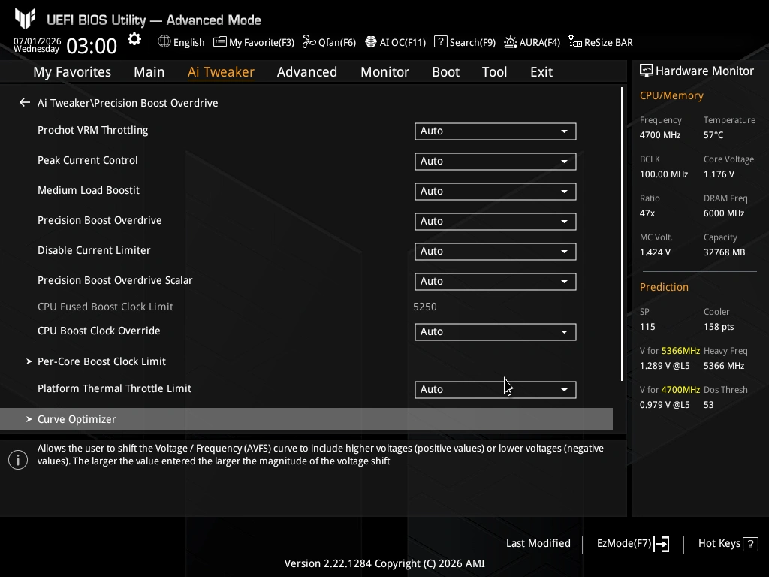Open Peak Current Control dropdown
Image resolution: width=769 pixels, height=577 pixels.
(x=496, y=161)
